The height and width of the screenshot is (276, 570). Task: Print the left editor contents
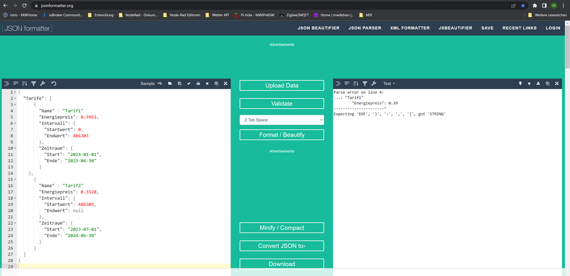198,83
